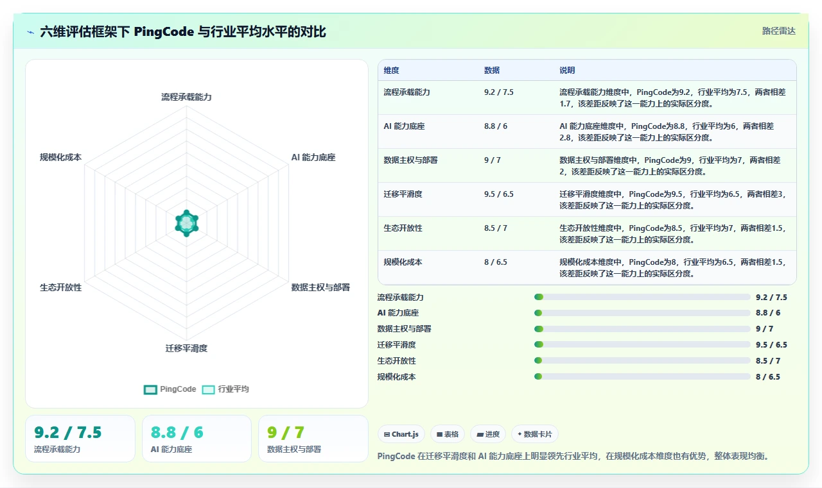Click the description text for 迁移平滑度 row
This screenshot has width=822, height=488.
[673, 199]
